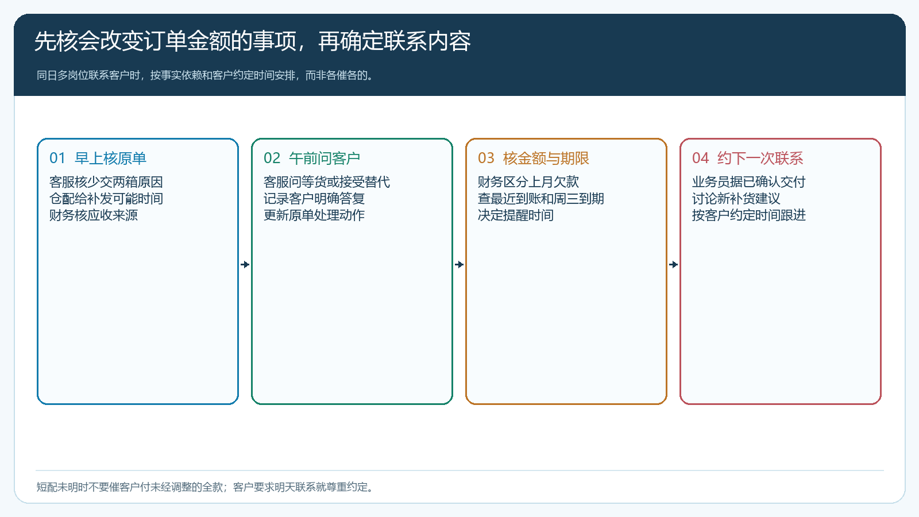Select the line 财务核应收来源
This screenshot has width=919, height=517.
[x=94, y=215]
